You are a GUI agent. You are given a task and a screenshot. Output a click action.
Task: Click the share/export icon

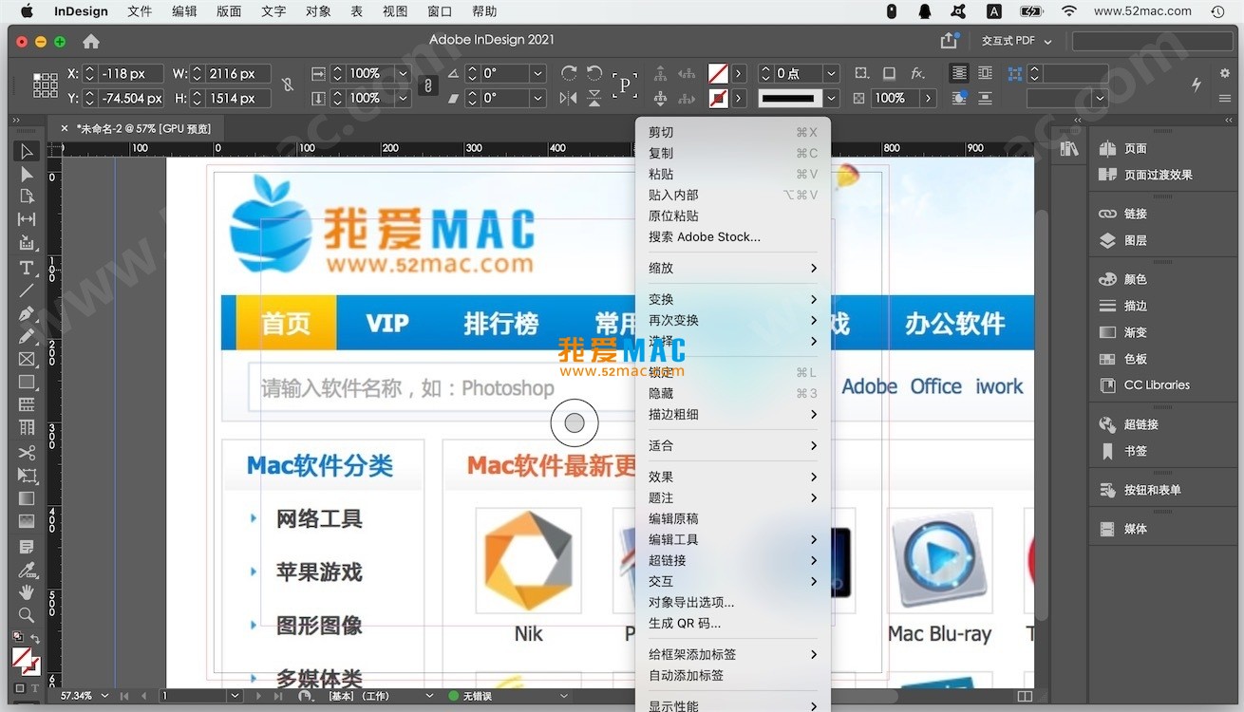click(x=949, y=41)
